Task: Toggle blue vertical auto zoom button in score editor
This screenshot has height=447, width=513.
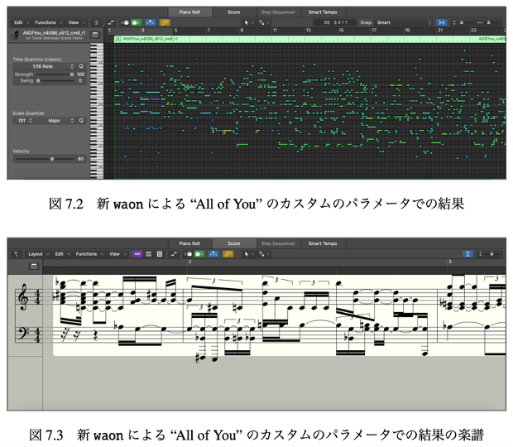Action: tap(467, 254)
